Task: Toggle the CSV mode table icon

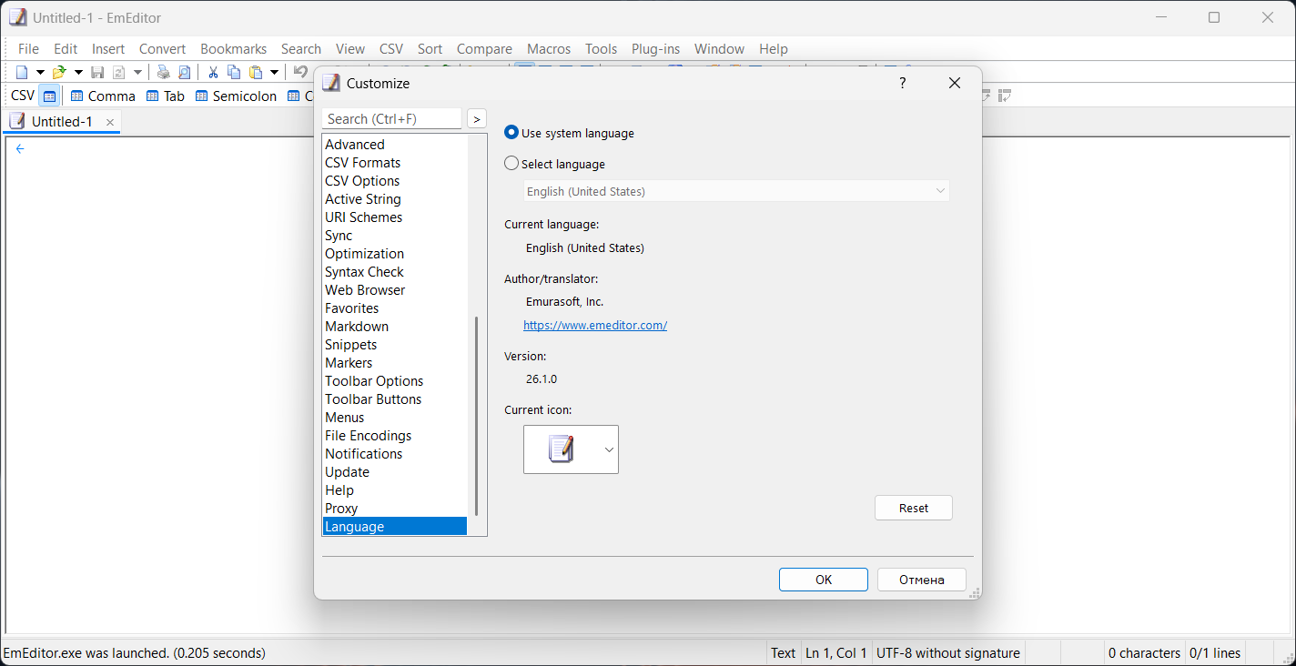Action: coord(49,96)
